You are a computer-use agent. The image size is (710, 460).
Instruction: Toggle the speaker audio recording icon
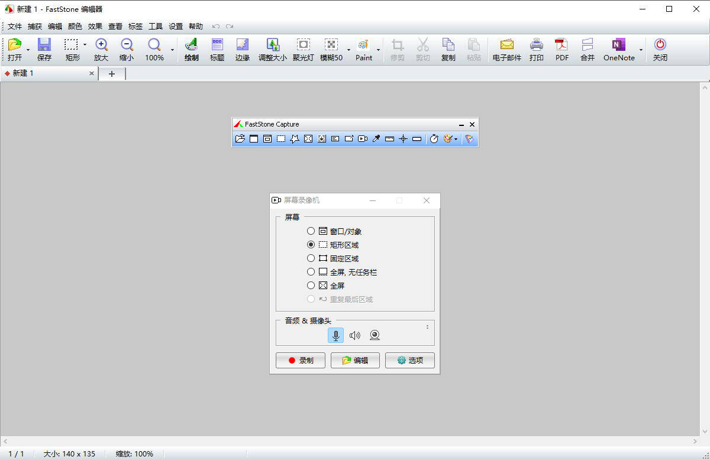(x=355, y=336)
